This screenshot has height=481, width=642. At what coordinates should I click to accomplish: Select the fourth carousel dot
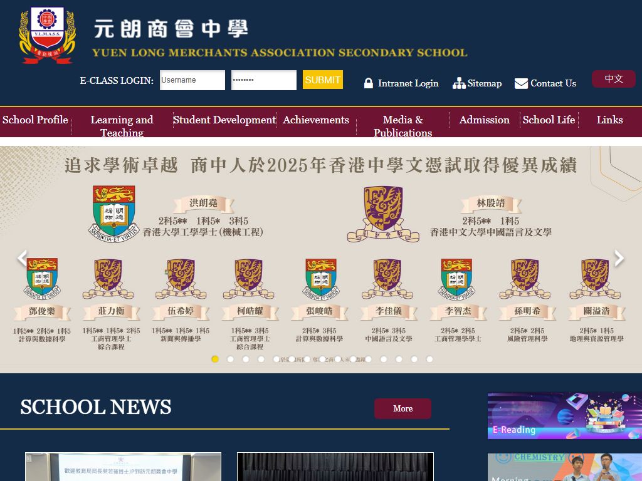261,359
